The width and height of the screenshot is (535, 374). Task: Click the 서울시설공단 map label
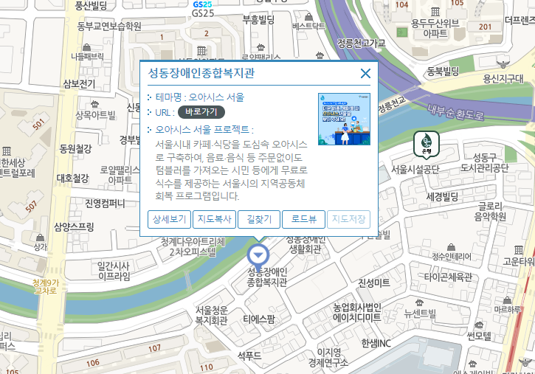pyautogui.click(x=415, y=170)
